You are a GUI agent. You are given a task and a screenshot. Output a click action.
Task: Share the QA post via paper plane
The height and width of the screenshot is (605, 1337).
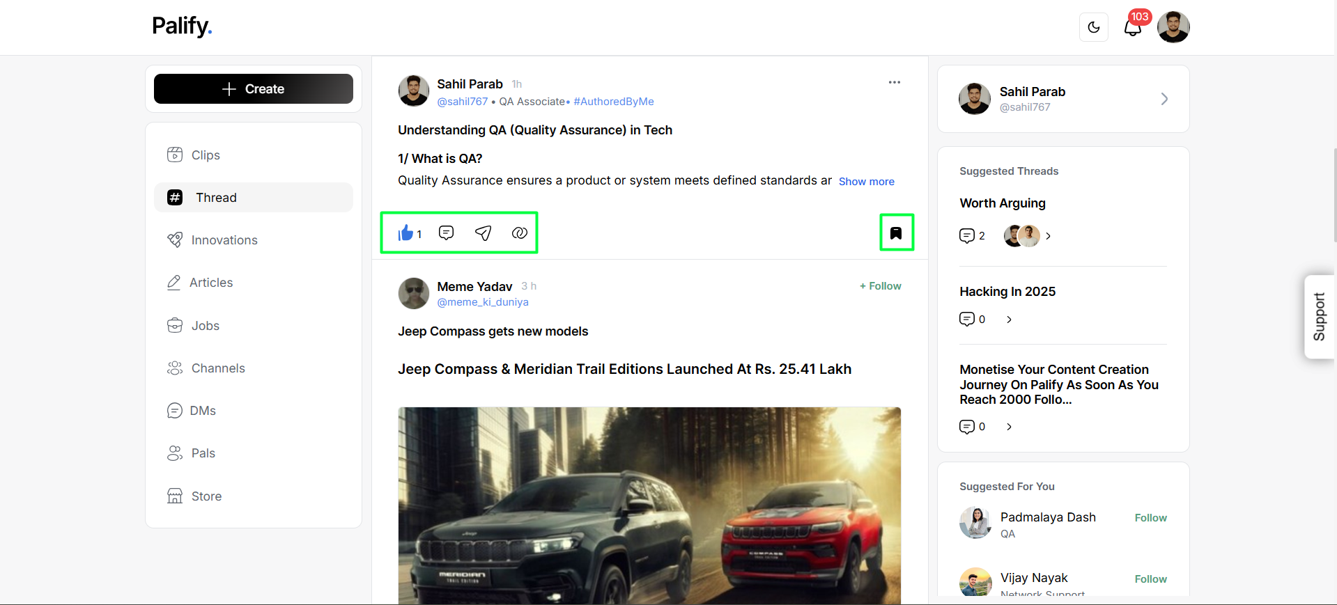tap(483, 233)
